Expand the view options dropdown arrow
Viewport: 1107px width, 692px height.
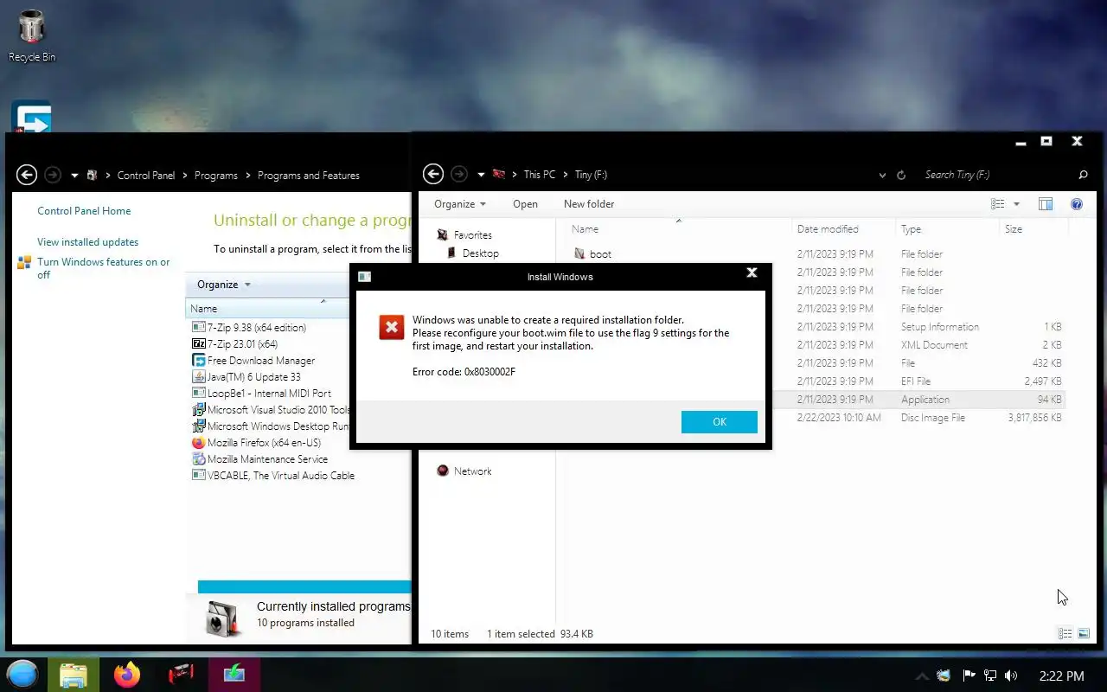tap(1016, 204)
